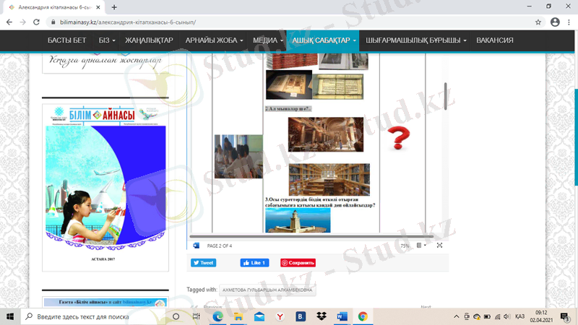Open Yandex browser from the taskbar
The image size is (578, 325).
[x=280, y=316]
